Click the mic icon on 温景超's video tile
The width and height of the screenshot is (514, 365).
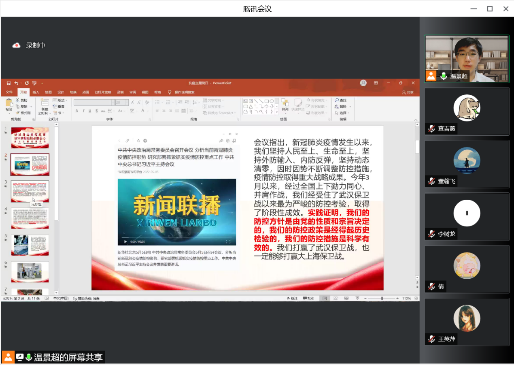coord(444,76)
